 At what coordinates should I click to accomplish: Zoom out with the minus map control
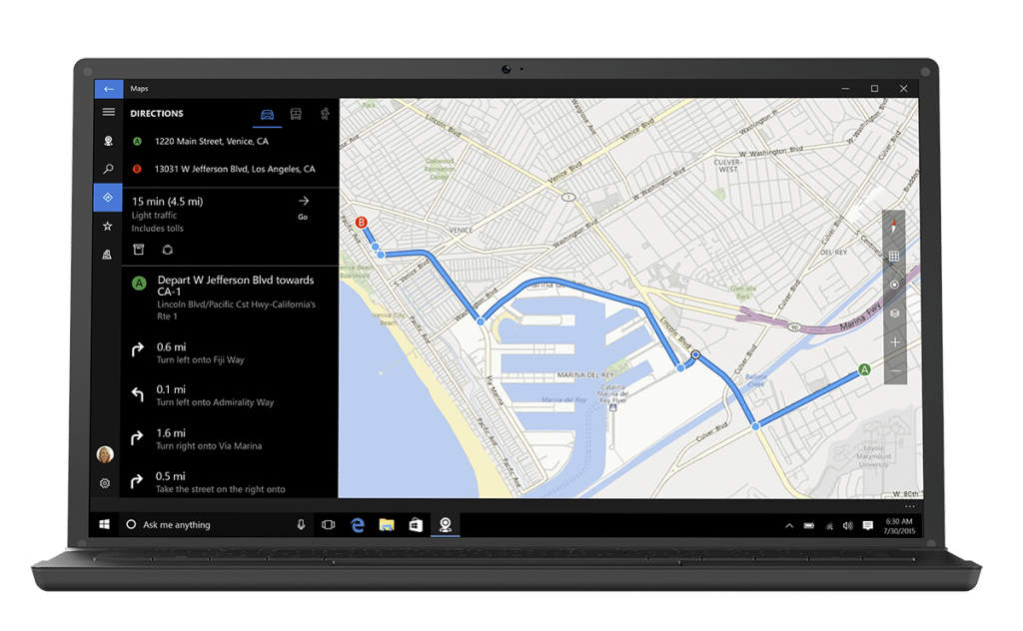894,370
